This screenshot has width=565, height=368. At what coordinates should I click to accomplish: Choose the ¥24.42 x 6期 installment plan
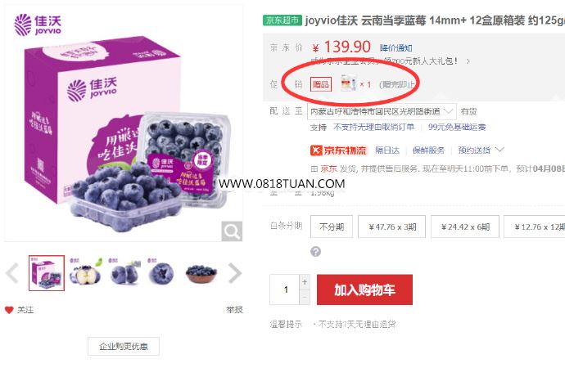click(x=465, y=227)
